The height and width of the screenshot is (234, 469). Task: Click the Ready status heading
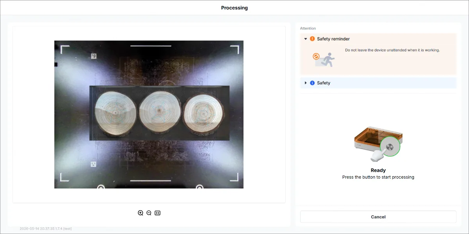(378, 170)
